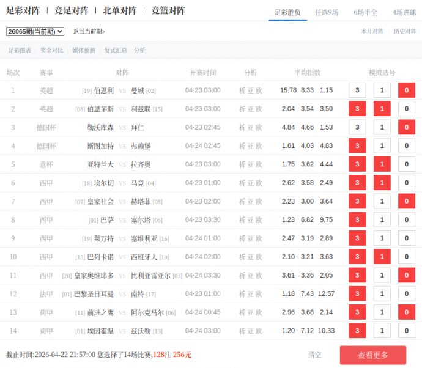This screenshot has width=422, height=368.
Task: Click 清空 to clear selections
Action: [315, 355]
